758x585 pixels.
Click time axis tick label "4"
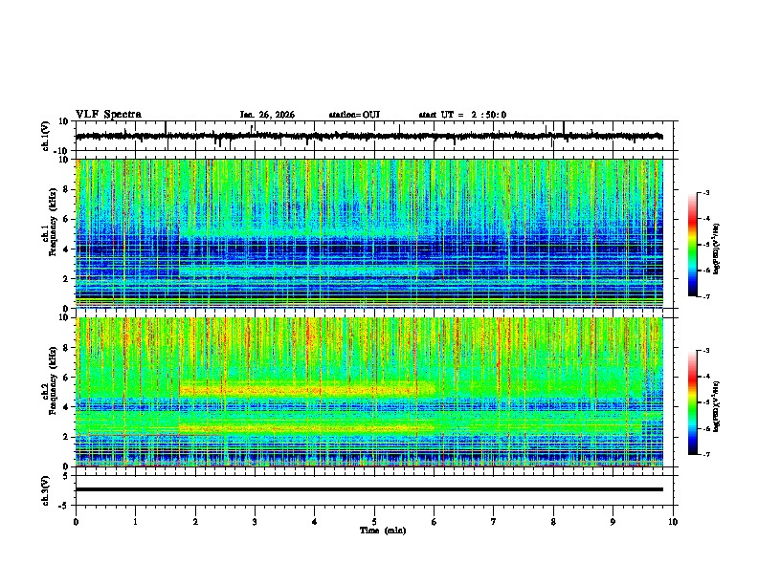tap(315, 522)
